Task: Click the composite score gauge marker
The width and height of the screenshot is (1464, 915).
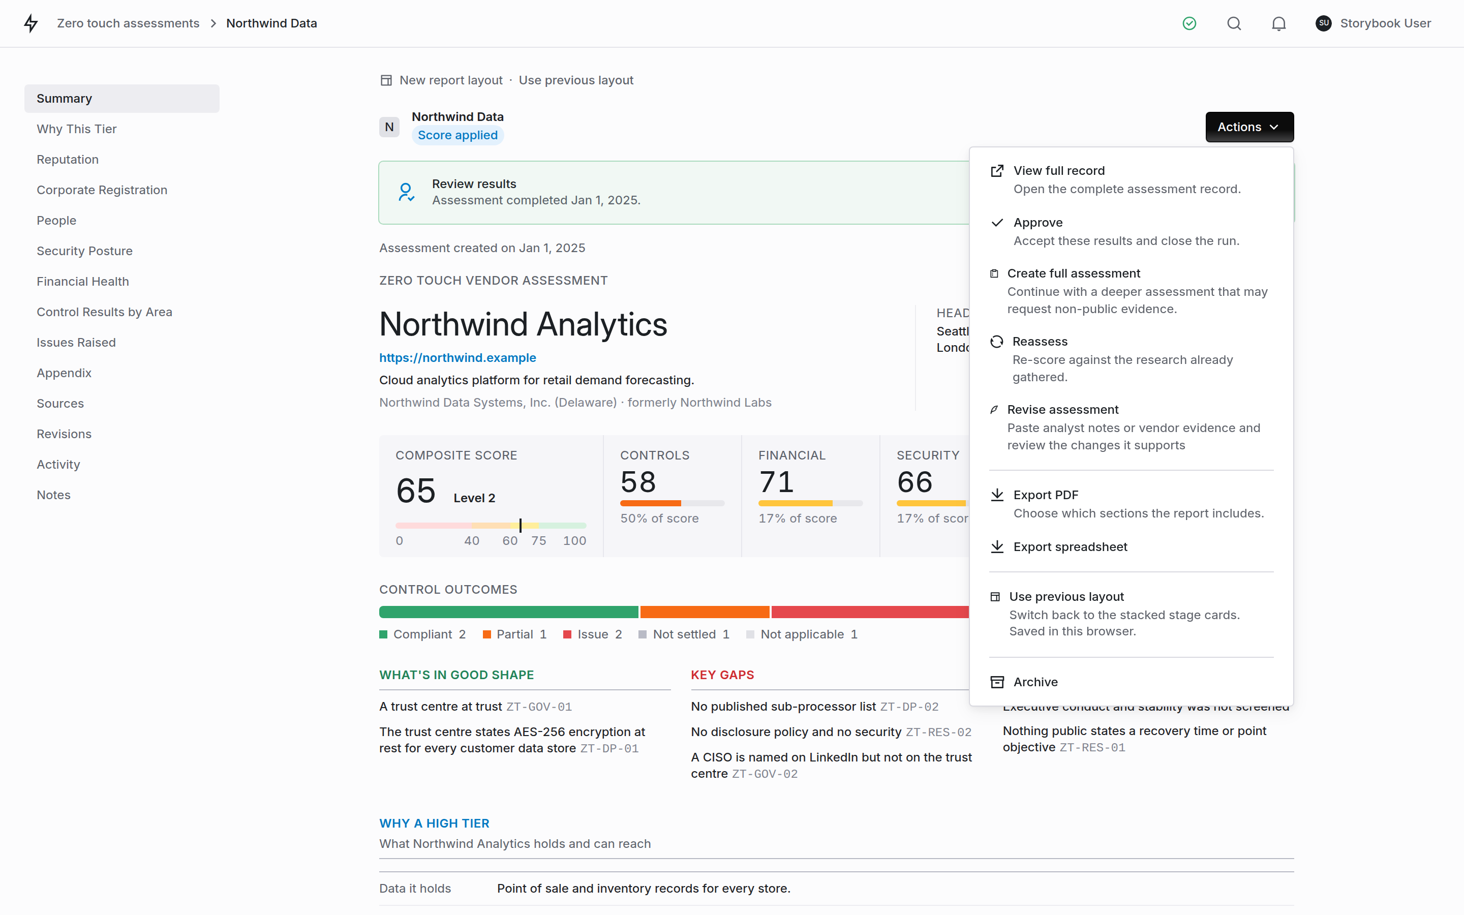Action: pyautogui.click(x=520, y=525)
